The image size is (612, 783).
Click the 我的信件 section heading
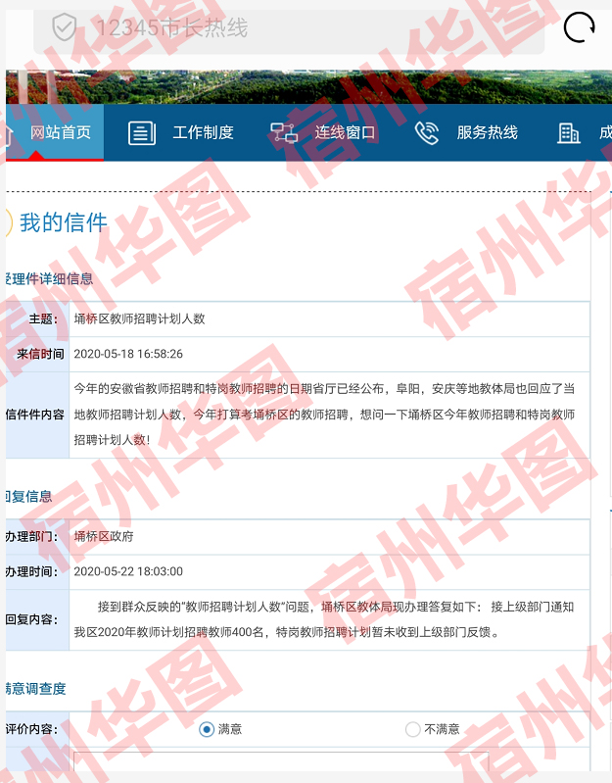64,222
